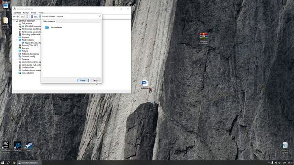Select the Word document on desktop
Image resolution: width=294 pixels, height=165 pixels.
145,84
